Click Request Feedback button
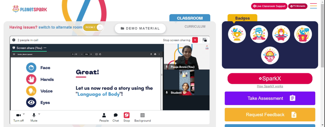The height and width of the screenshot is (127, 325). pos(270,115)
